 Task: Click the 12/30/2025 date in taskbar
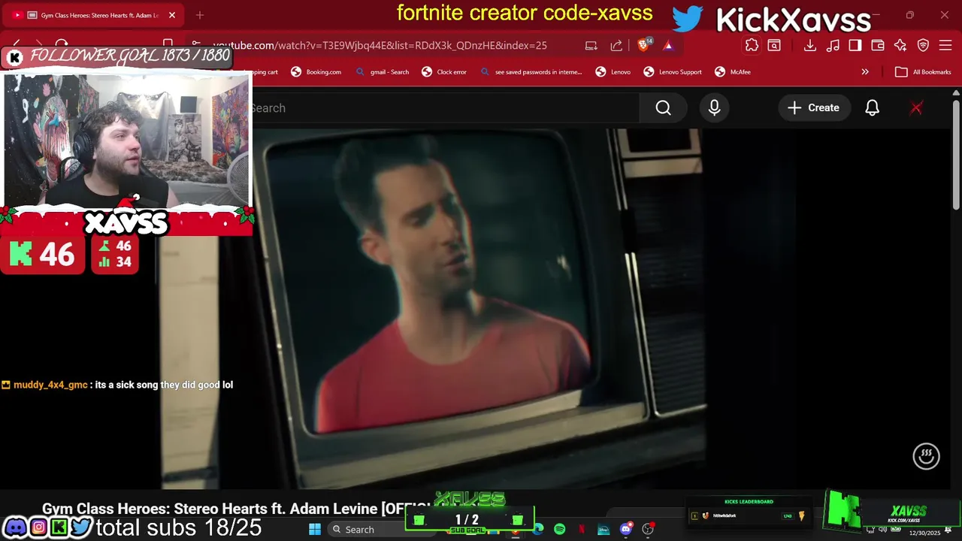click(x=924, y=533)
